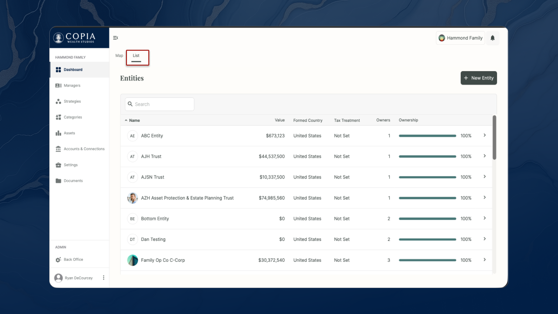Click the Dashboard icon in sidebar
The height and width of the screenshot is (314, 558).
pos(58,70)
